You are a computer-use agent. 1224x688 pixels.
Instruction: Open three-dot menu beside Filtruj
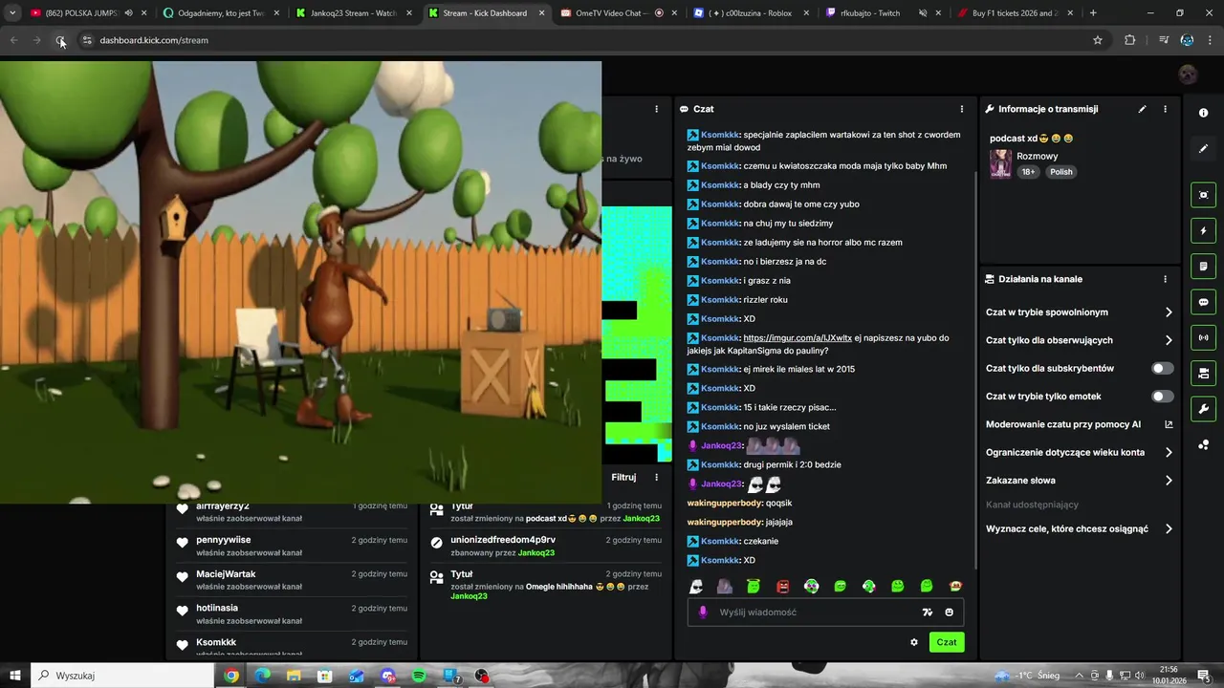pos(656,477)
